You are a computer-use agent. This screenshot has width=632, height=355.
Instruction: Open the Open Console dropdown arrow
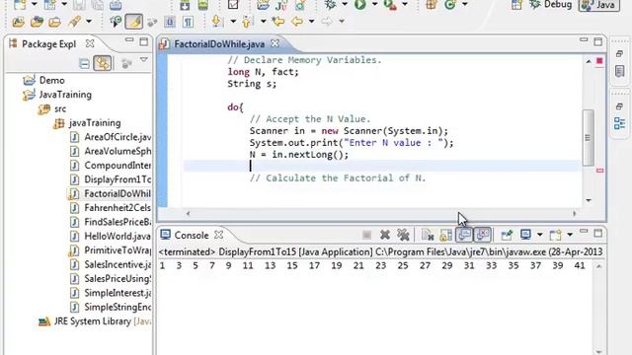click(570, 235)
